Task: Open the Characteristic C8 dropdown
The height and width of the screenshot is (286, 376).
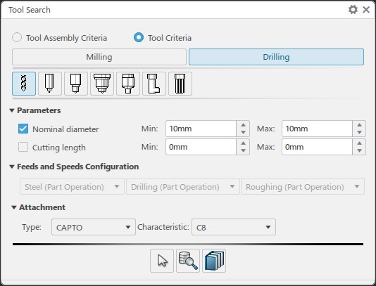Action: pos(234,227)
